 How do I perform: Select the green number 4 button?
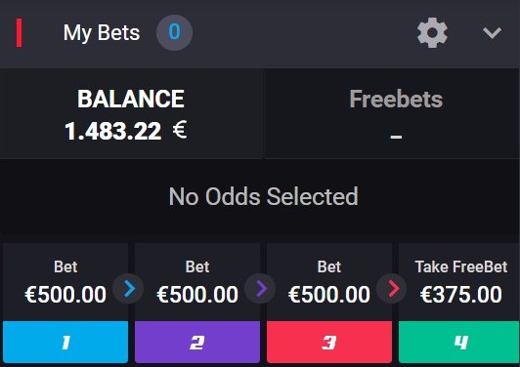point(459,343)
